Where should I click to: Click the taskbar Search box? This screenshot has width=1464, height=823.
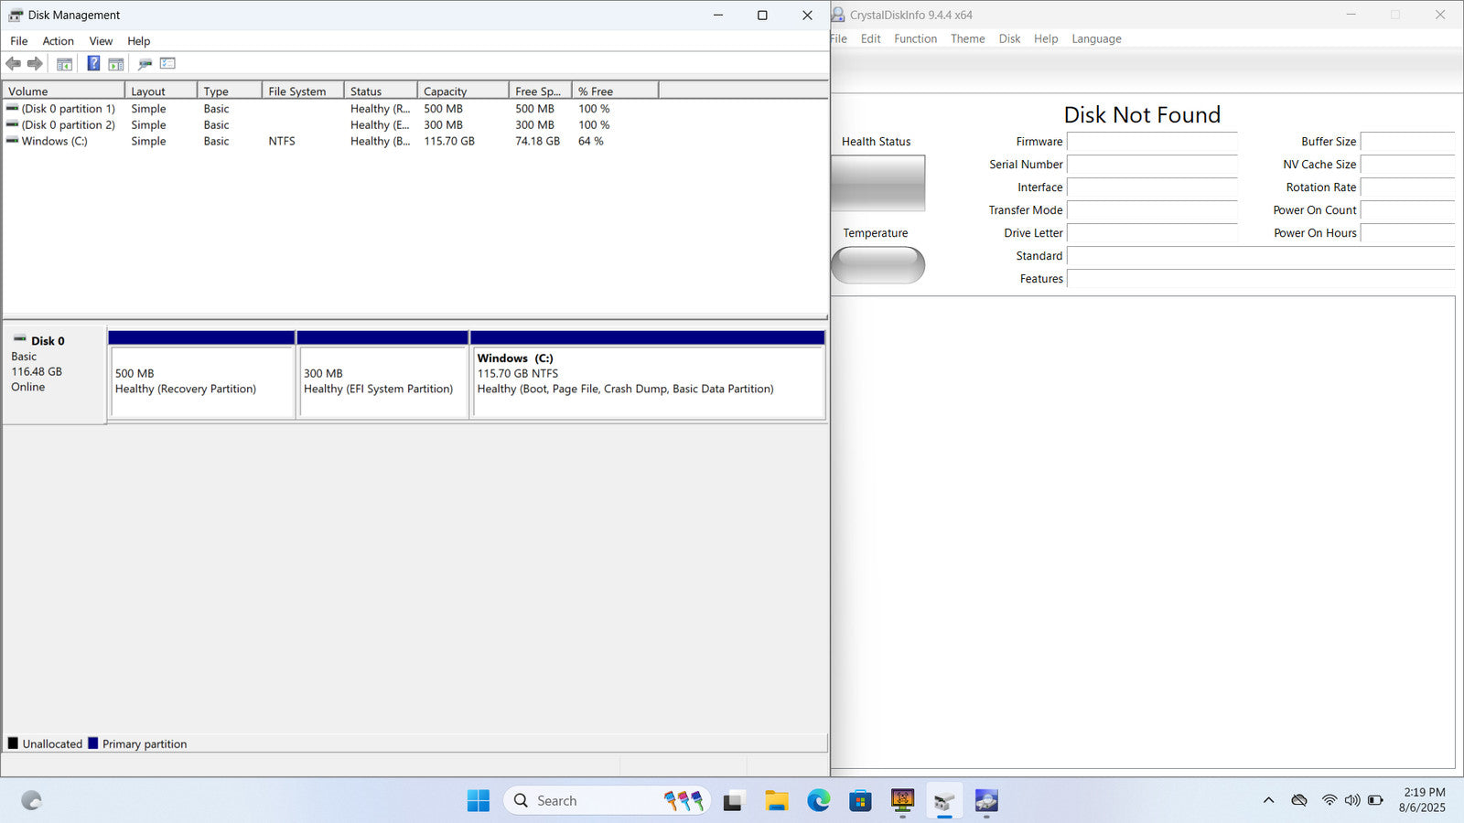click(x=608, y=801)
